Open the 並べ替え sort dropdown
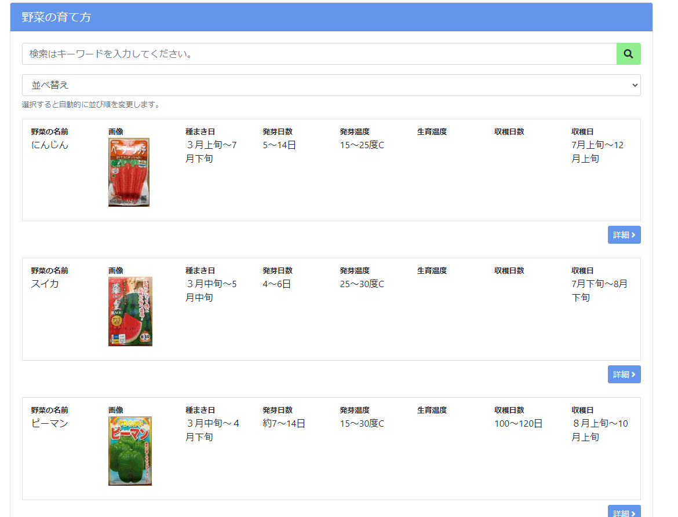 [331, 85]
